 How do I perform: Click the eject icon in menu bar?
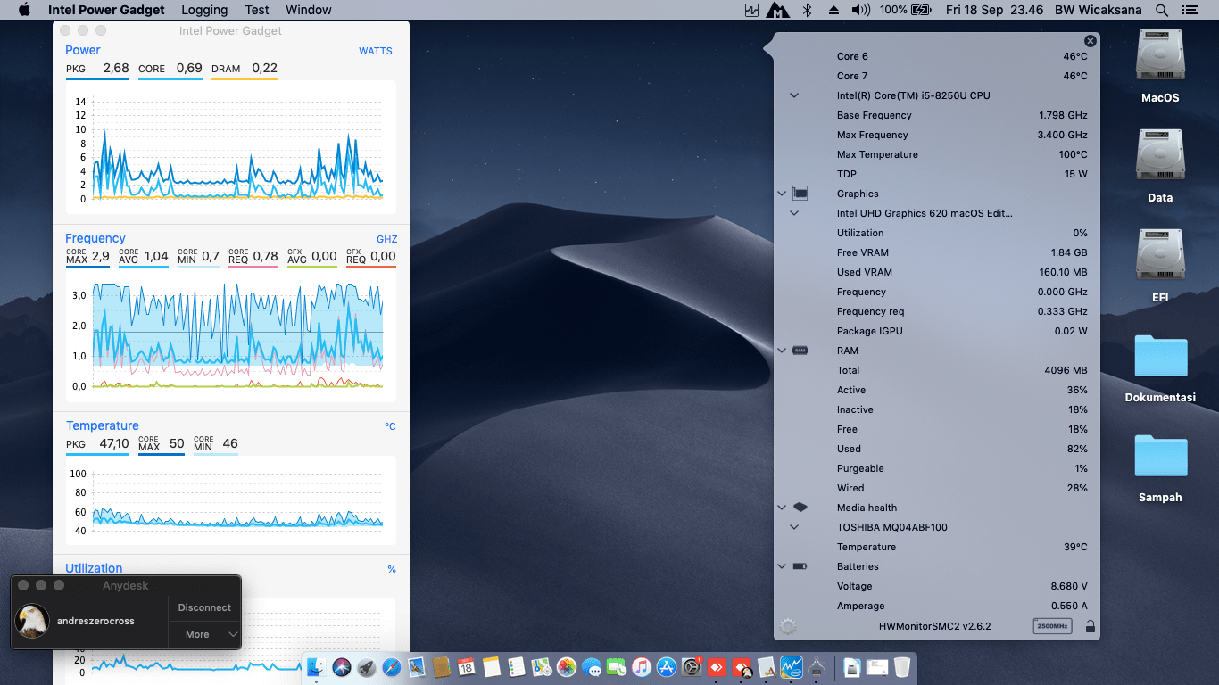pyautogui.click(x=833, y=10)
